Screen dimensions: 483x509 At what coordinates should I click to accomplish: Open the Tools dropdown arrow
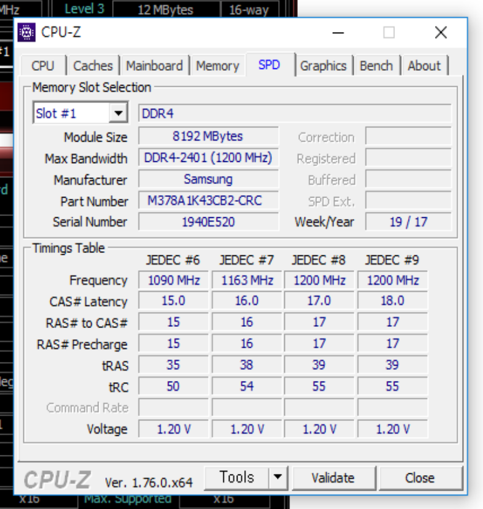pyautogui.click(x=278, y=477)
